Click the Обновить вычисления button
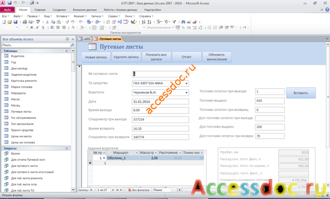This screenshot has height=199, width=330. 217,57
